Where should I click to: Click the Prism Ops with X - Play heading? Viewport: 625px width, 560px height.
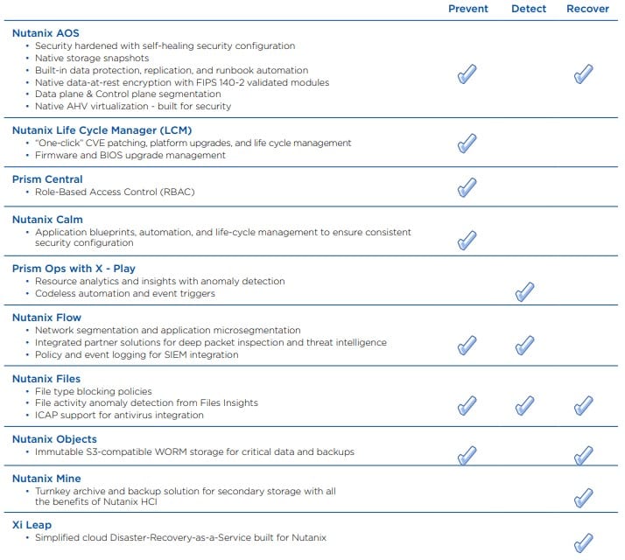click(x=74, y=269)
